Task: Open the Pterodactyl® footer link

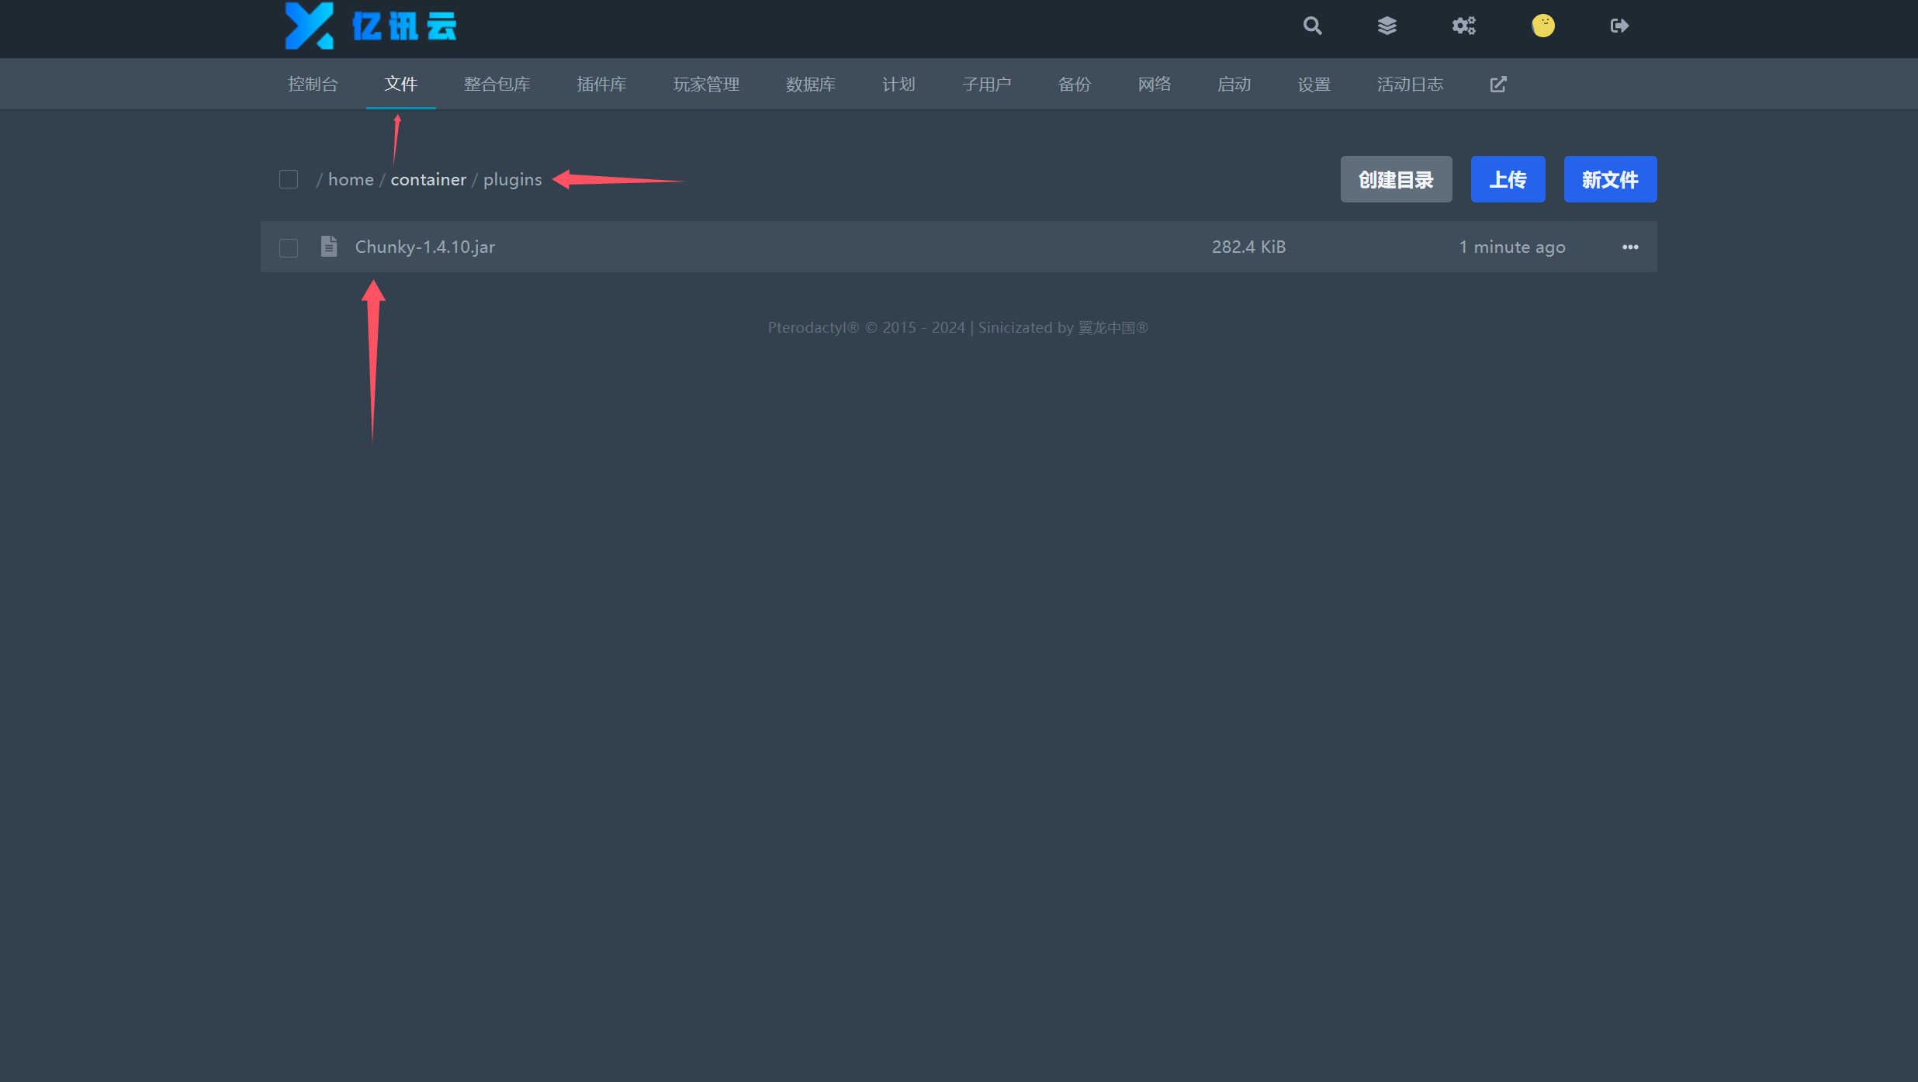Action: (x=814, y=328)
